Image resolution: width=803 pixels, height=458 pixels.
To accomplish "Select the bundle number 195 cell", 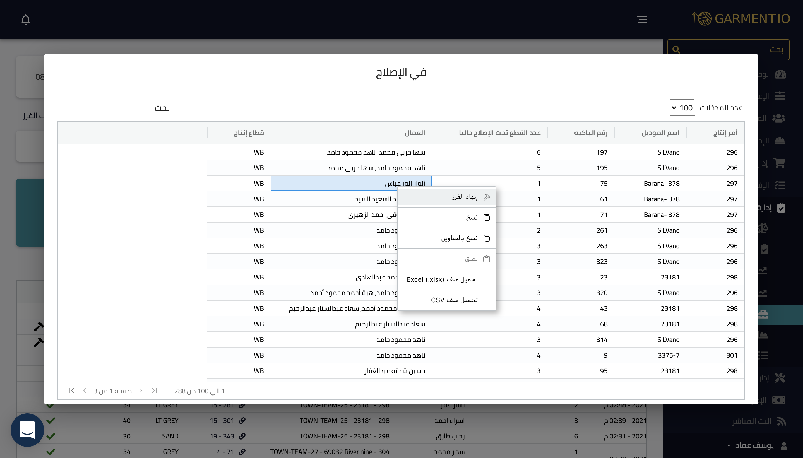I will (581, 168).
